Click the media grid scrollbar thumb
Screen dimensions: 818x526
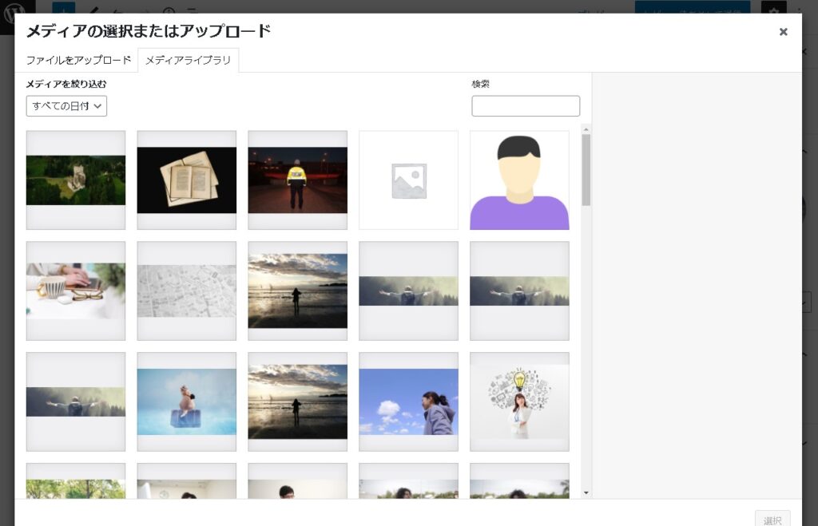pyautogui.click(x=586, y=169)
